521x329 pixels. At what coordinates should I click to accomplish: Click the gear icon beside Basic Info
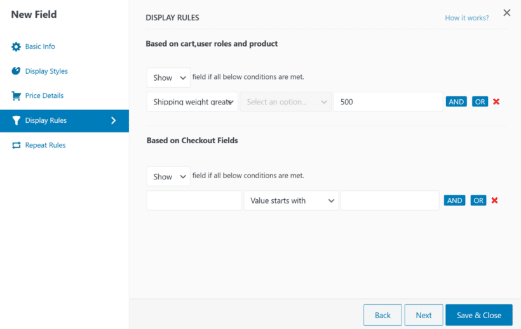(x=16, y=46)
